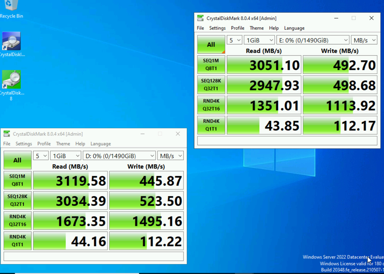Start the RND4K Q32T16 test in the E: window
Viewport: 384px width, 274px height.
click(x=211, y=105)
